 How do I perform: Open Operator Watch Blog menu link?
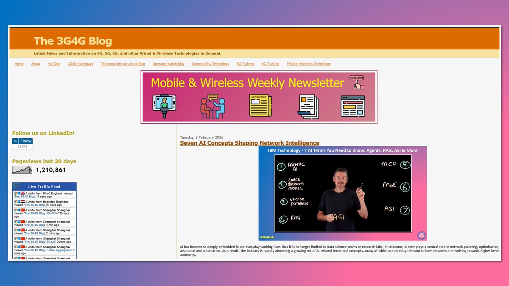(168, 64)
